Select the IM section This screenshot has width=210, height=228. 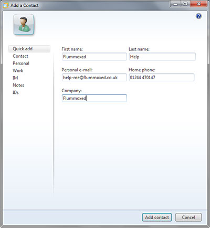coord(15,78)
